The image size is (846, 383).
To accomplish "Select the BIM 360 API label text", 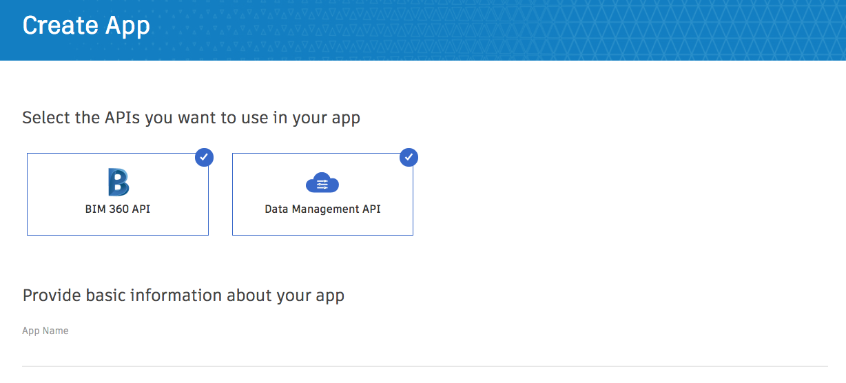I will [x=118, y=209].
